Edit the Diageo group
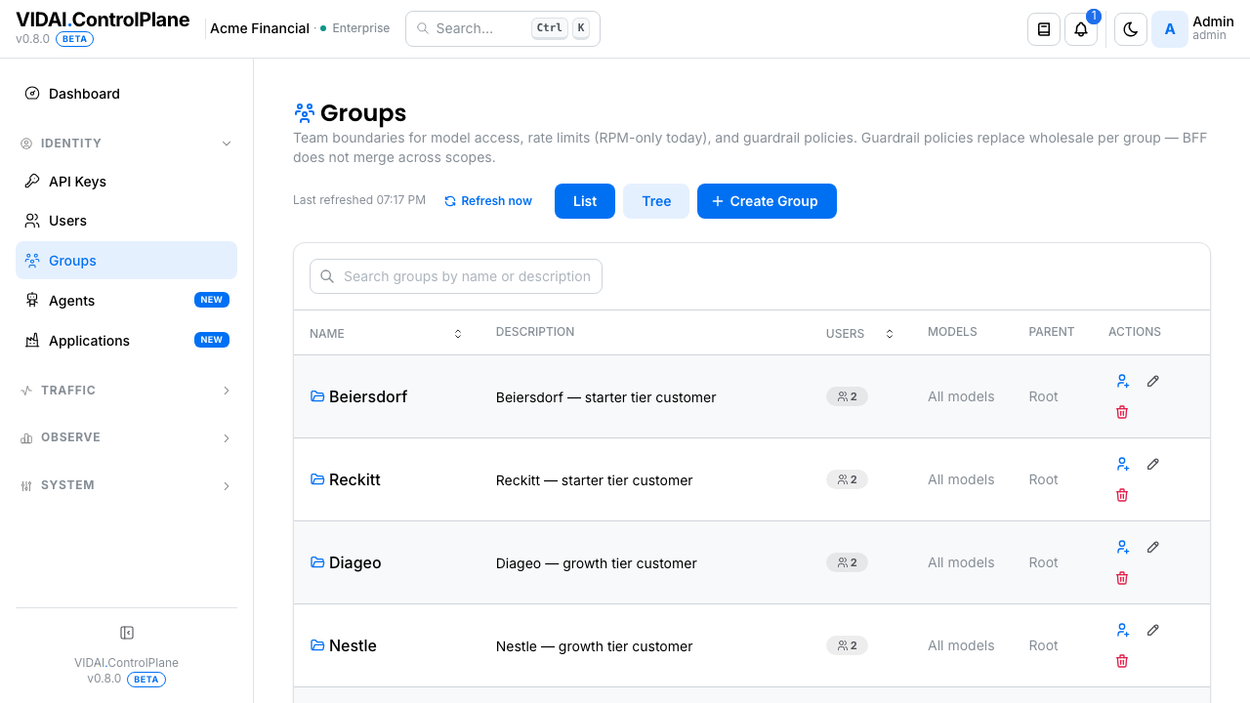This screenshot has height=703, width=1250. point(1153,547)
